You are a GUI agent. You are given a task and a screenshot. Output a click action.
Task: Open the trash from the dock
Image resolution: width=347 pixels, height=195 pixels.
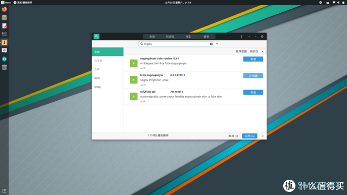point(4,67)
